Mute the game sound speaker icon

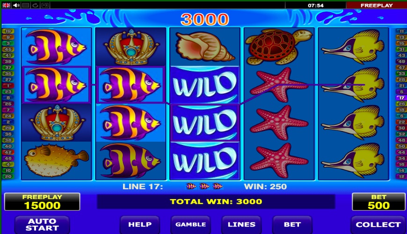pos(16,5)
